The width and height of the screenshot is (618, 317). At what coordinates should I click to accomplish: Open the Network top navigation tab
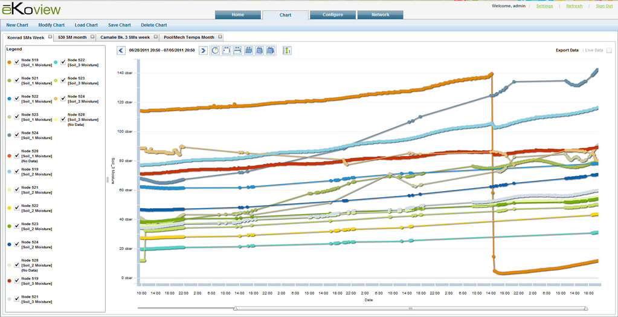(380, 15)
